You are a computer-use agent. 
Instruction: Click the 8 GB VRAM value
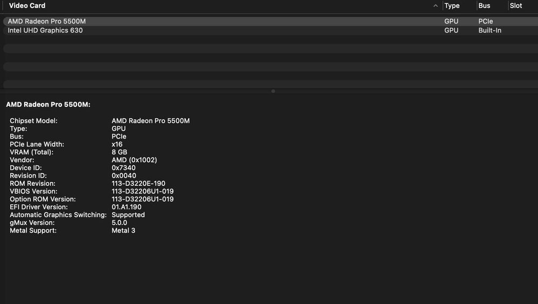[x=119, y=152]
